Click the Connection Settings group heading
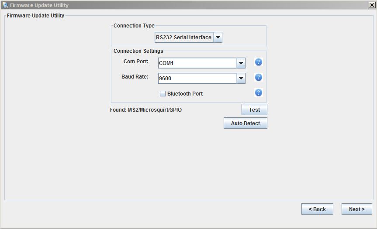The width and height of the screenshot is (377, 229). [x=138, y=51]
